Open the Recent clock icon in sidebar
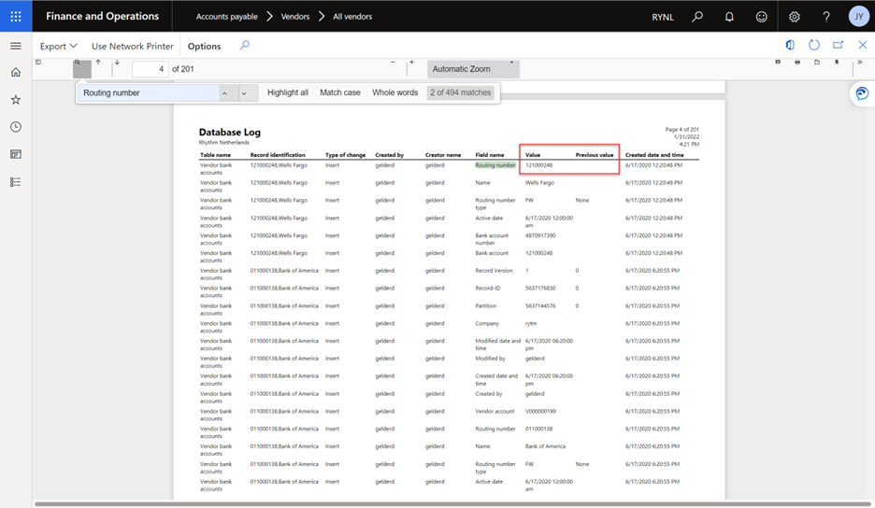 click(16, 127)
